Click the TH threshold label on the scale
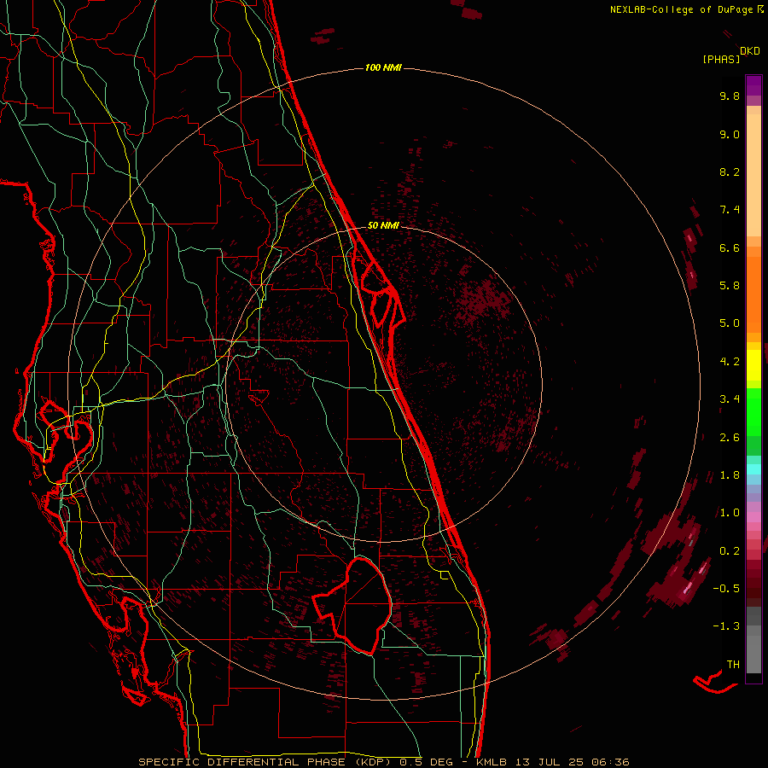Viewport: 768px width, 768px height. (733, 665)
